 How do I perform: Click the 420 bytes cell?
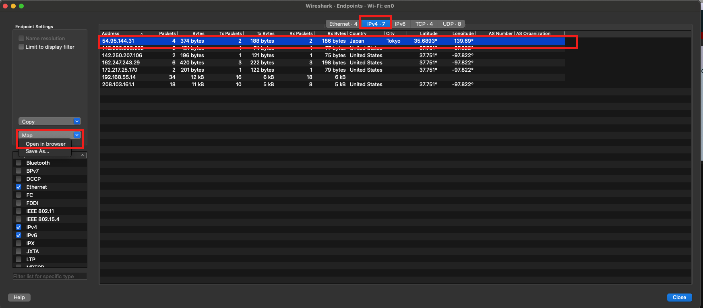tap(192, 62)
